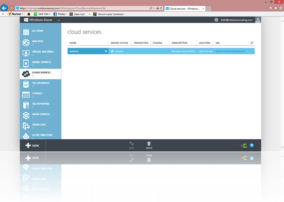Open the browser favorites star icon

(x=276, y=8)
